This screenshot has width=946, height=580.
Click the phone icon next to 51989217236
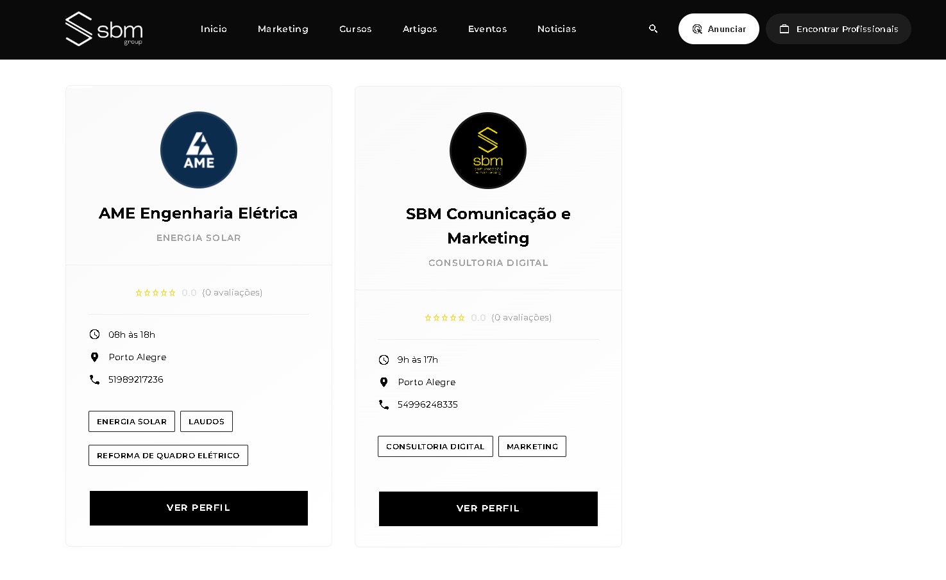click(94, 379)
